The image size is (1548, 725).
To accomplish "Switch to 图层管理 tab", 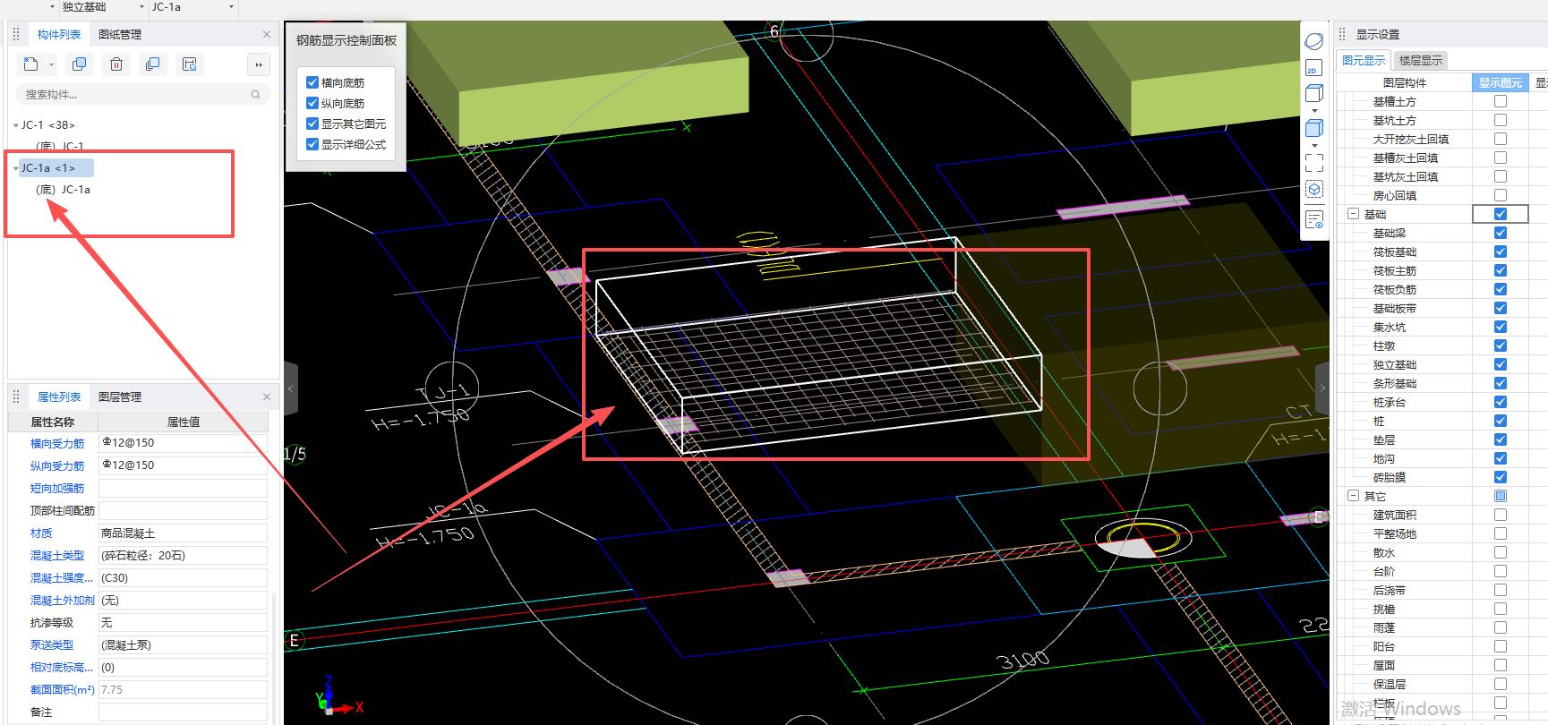I will click(x=120, y=397).
